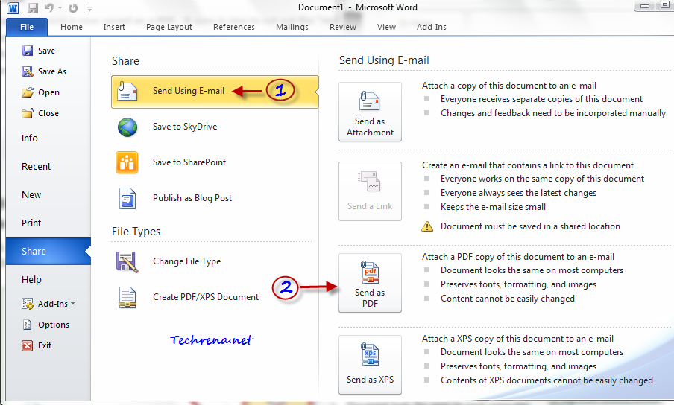Click the yellow warning triangle icon

pyautogui.click(x=427, y=226)
